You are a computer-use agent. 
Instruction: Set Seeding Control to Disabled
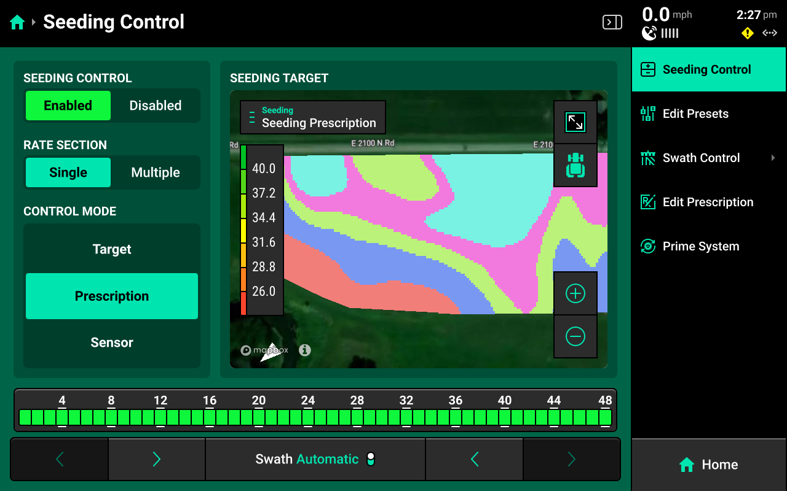[155, 106]
